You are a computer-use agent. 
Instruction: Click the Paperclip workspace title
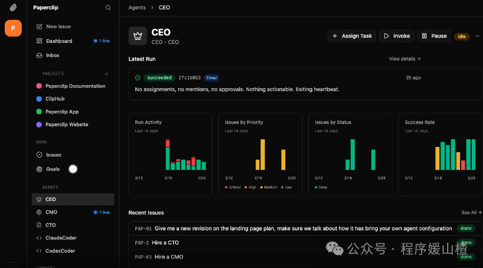point(45,8)
